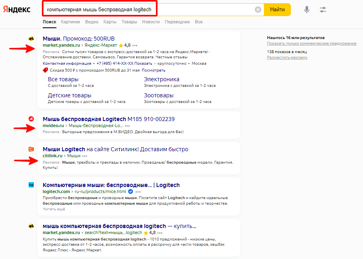
Task: Click the logitech.com URL link
Action: [56, 191]
